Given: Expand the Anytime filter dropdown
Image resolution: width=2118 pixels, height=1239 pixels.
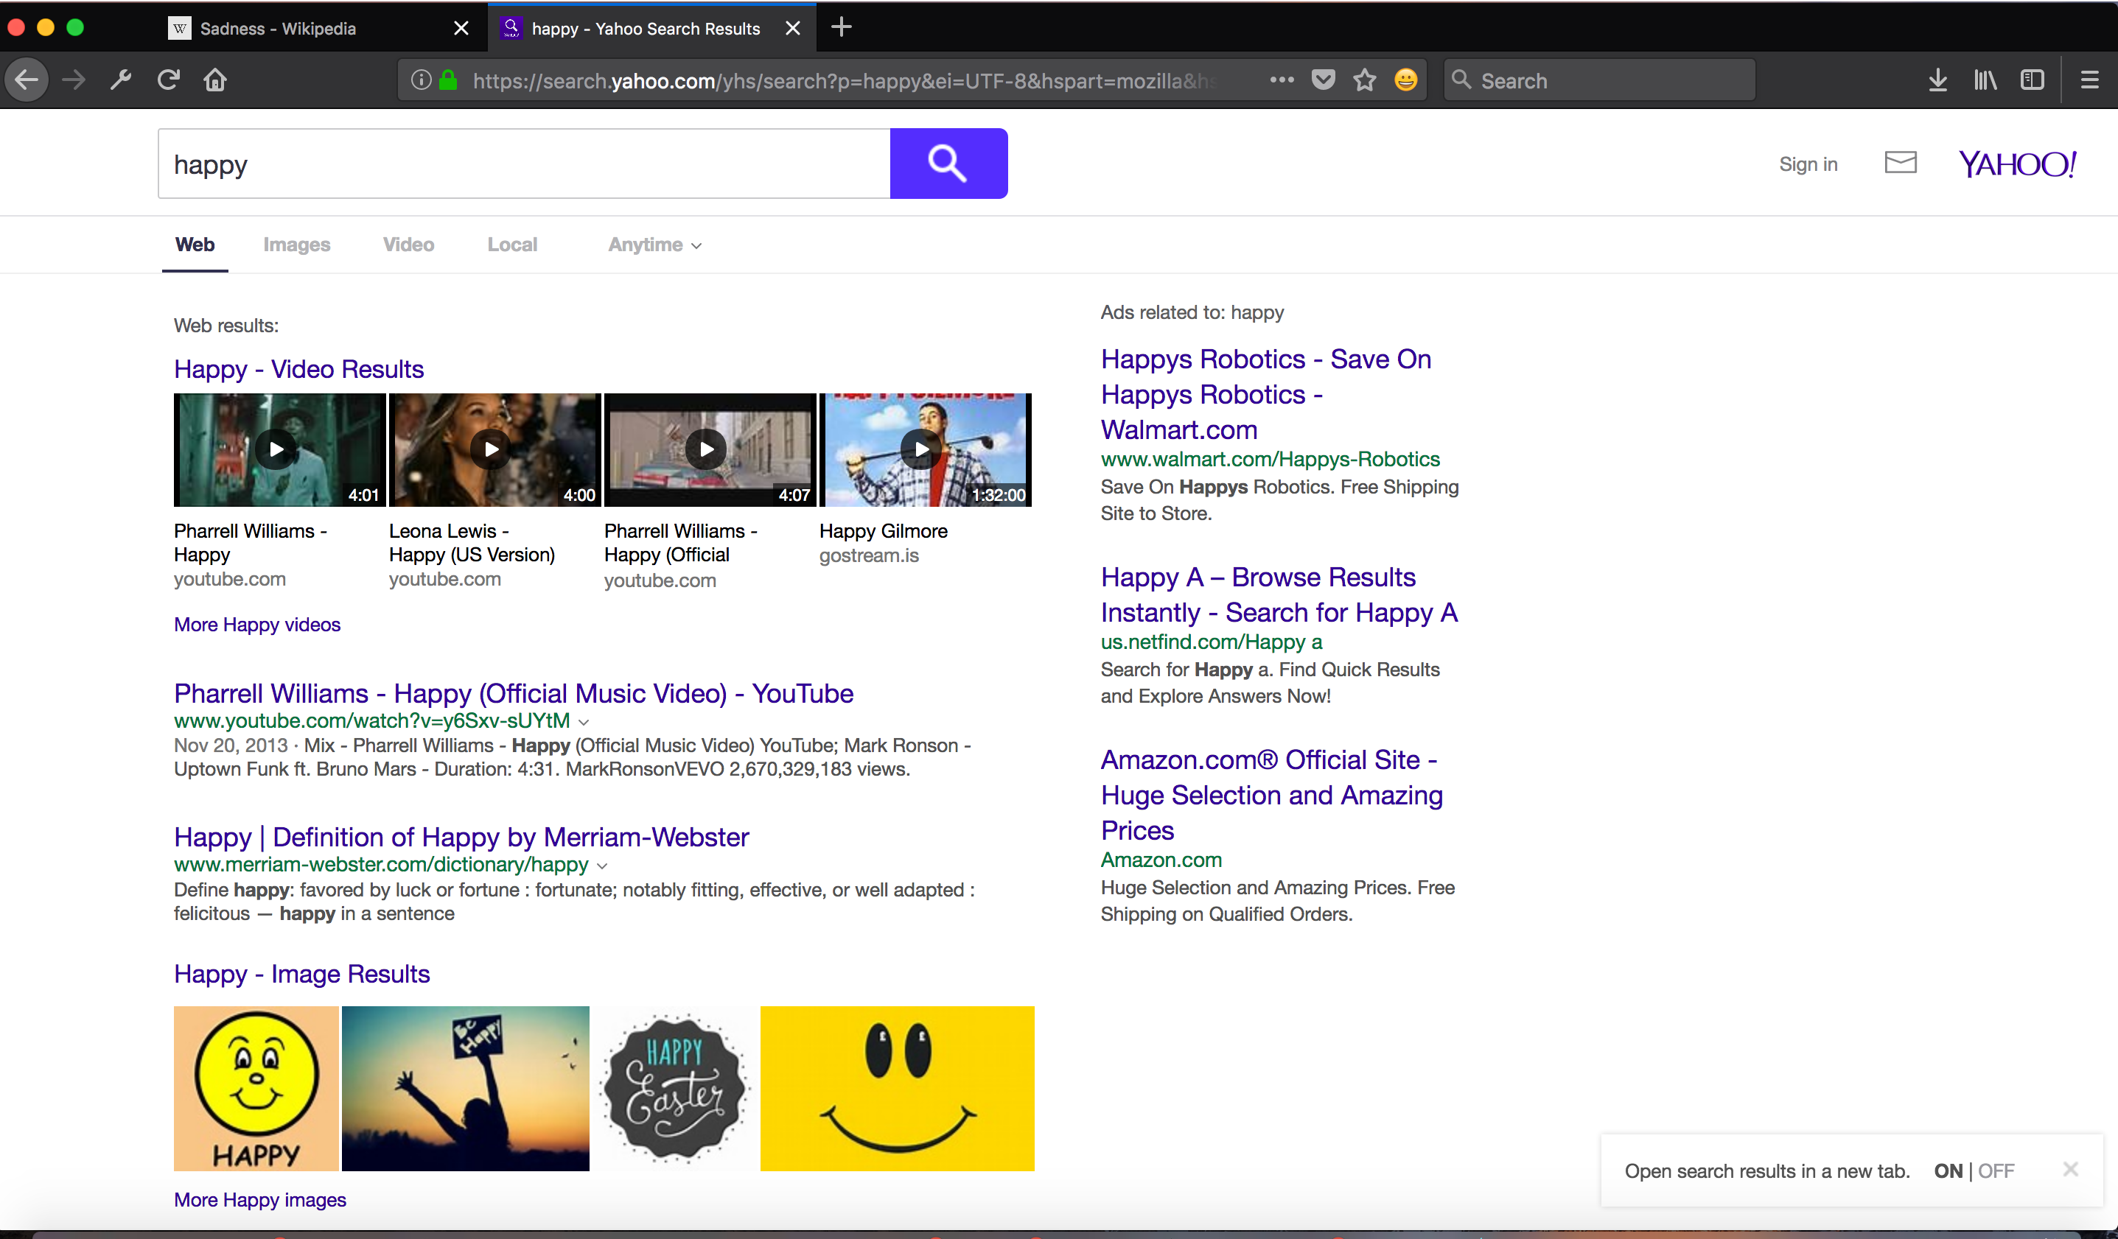Looking at the screenshot, I should point(654,245).
